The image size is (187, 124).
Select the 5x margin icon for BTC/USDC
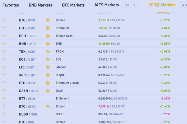tap(48, 106)
